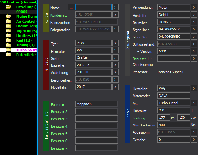This screenshot has width=198, height=155.
Task: Click the Benutzer 7 input field
Action: pyautogui.click(x=97, y=148)
